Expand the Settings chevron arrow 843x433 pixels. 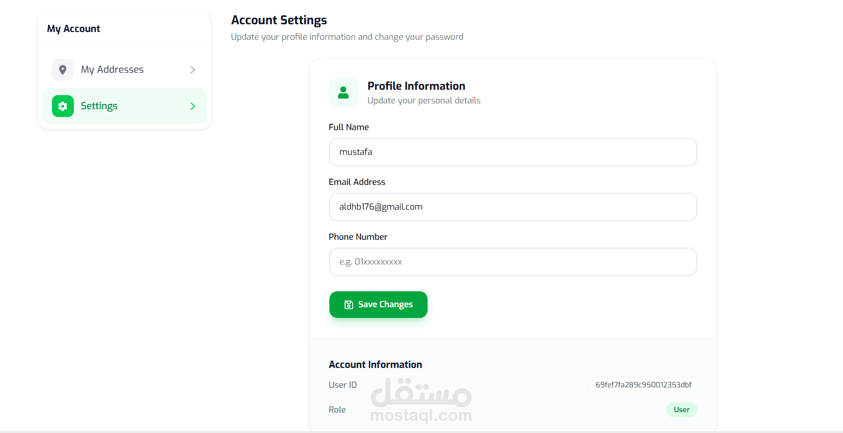click(x=193, y=106)
